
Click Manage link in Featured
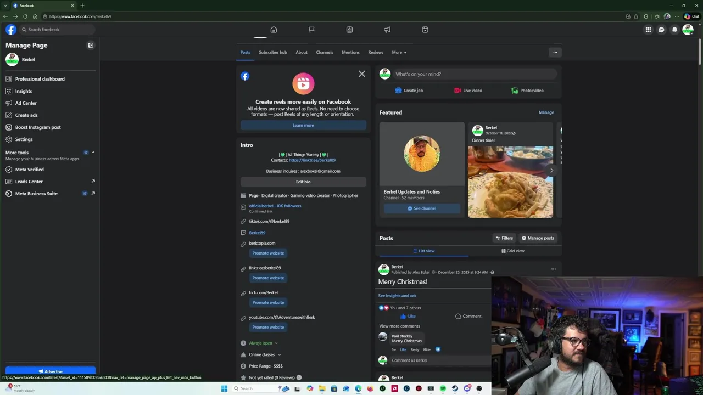546,112
